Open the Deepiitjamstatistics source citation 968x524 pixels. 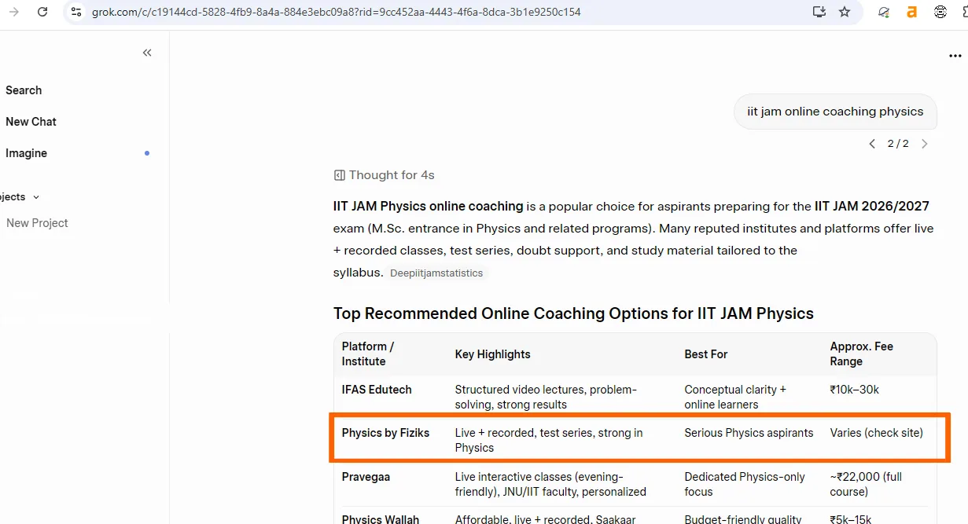point(436,273)
